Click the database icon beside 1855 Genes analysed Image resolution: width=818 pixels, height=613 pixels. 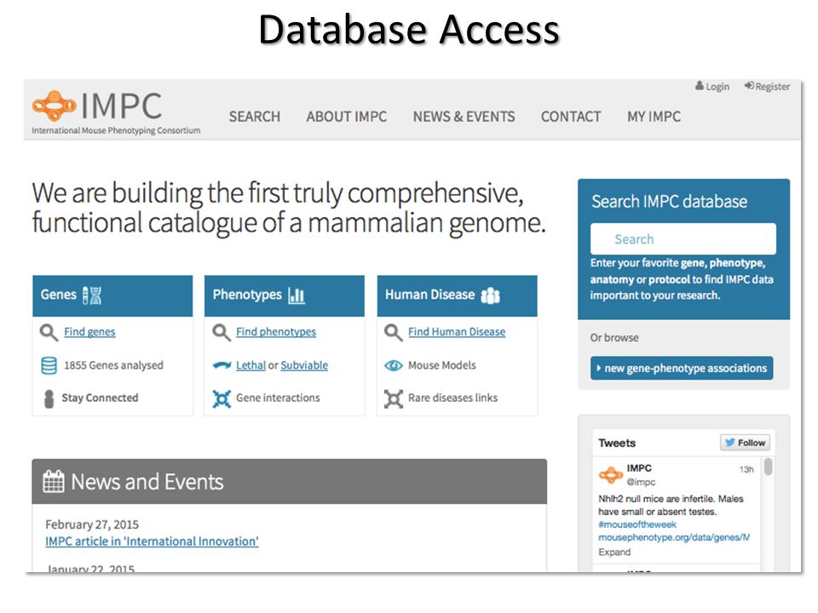point(49,365)
